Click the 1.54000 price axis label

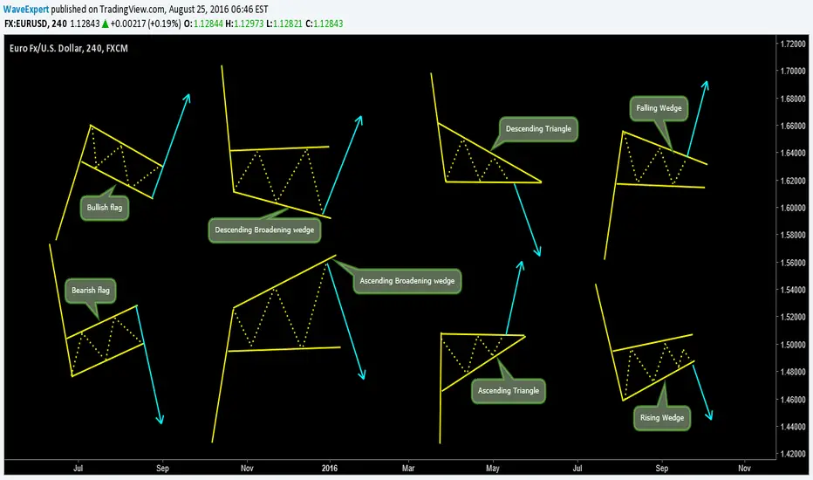pos(793,290)
